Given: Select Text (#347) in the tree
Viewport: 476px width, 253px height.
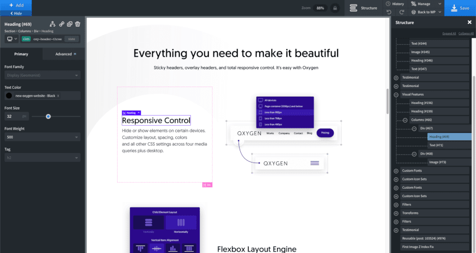Looking at the screenshot, I should (x=439, y=69).
